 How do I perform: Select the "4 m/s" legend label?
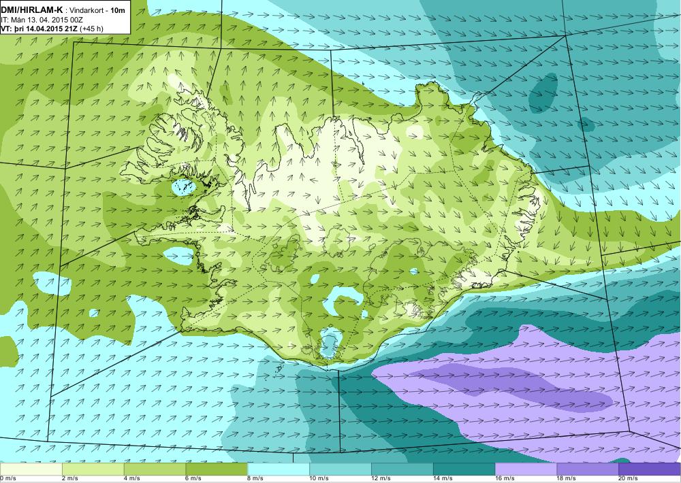click(x=132, y=479)
